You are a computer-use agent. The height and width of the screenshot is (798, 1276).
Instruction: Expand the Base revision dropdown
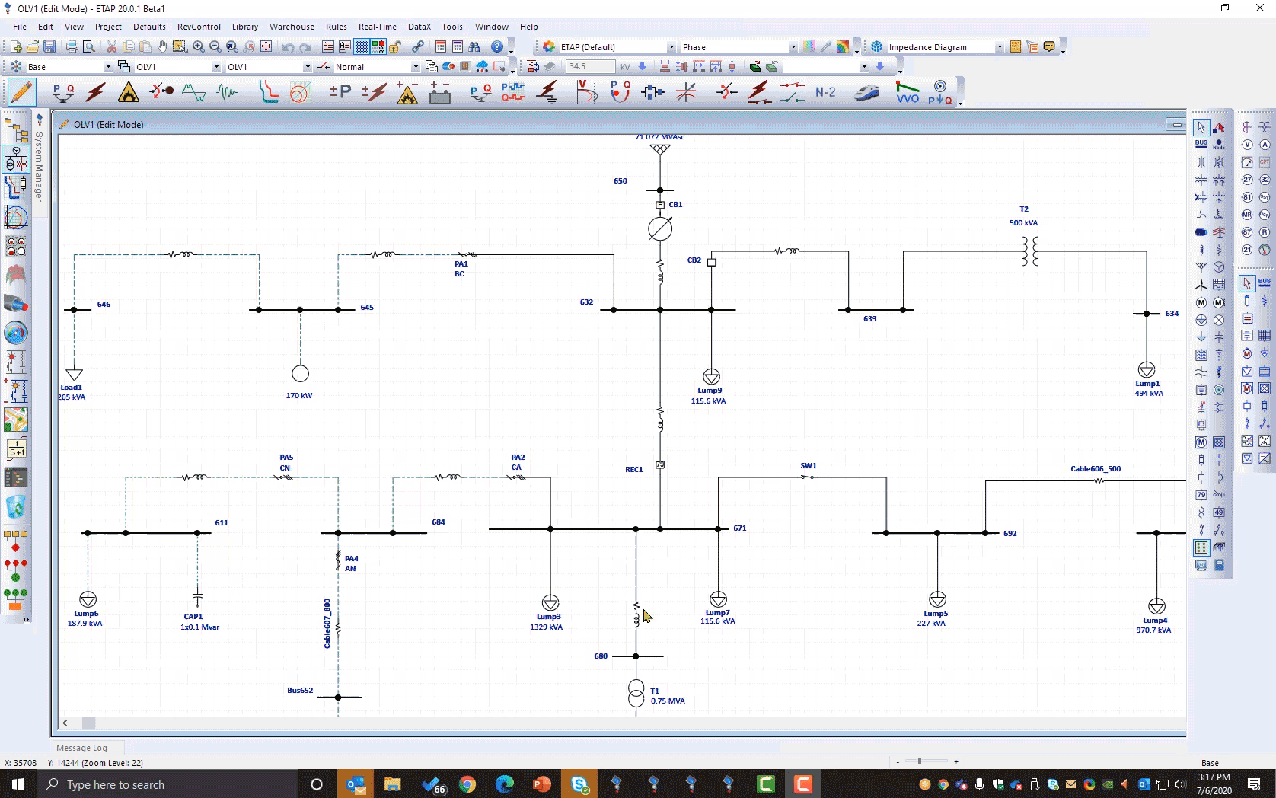coord(107,67)
